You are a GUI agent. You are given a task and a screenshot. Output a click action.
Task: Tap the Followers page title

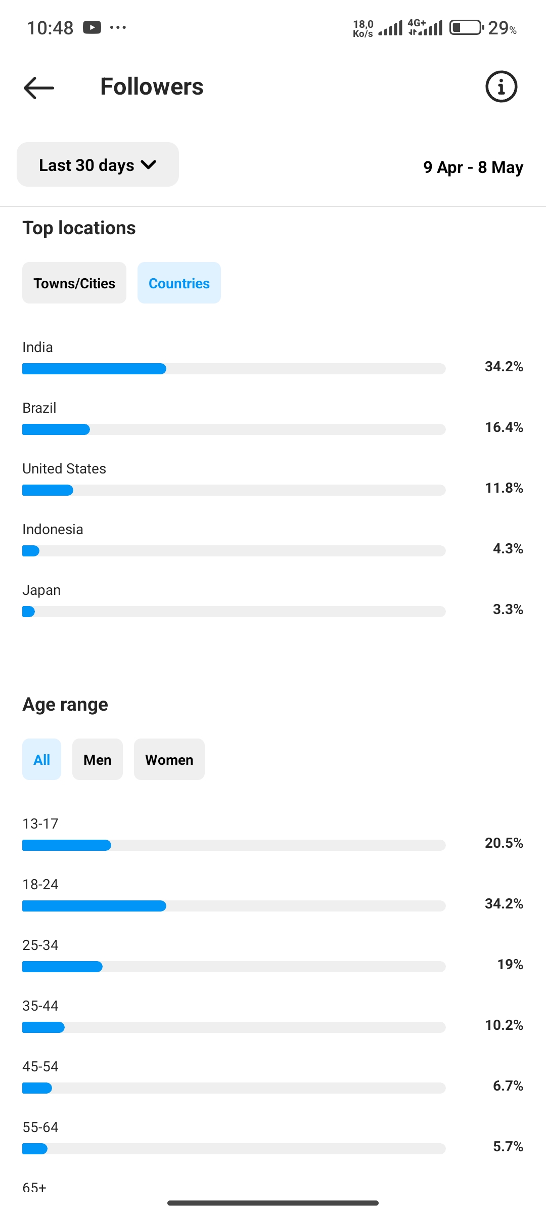pos(152,86)
